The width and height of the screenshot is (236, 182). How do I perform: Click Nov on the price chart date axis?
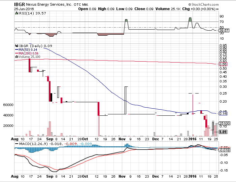click(x=122, y=139)
